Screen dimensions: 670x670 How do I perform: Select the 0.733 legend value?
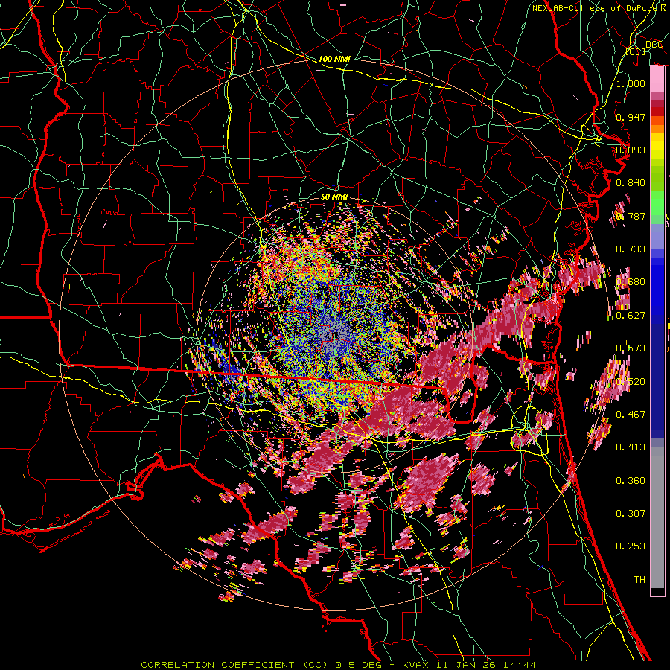pos(631,249)
